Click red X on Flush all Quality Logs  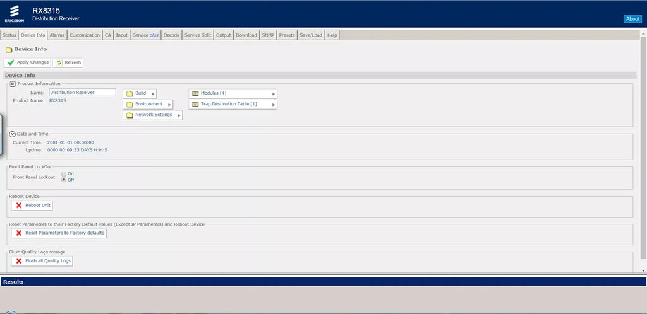point(18,261)
